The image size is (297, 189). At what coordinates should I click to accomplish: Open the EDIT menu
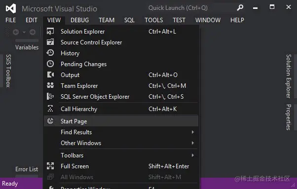[x=32, y=20]
